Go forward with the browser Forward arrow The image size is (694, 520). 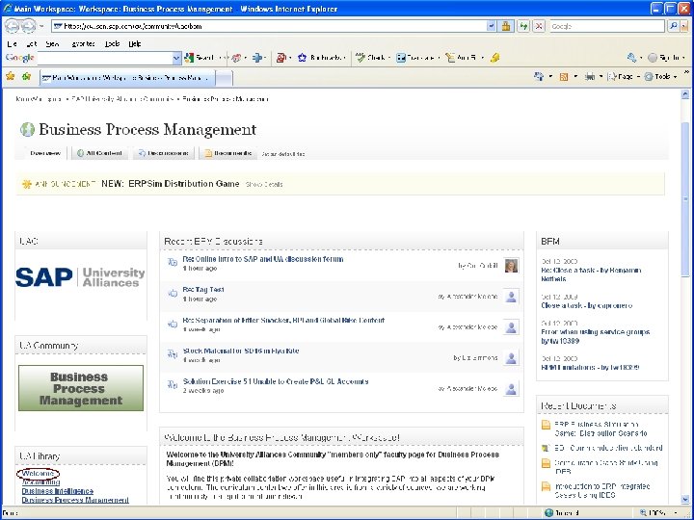[x=28, y=26]
